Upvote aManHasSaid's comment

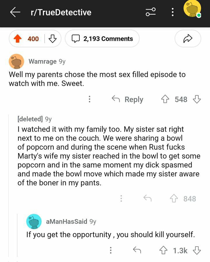164,250
